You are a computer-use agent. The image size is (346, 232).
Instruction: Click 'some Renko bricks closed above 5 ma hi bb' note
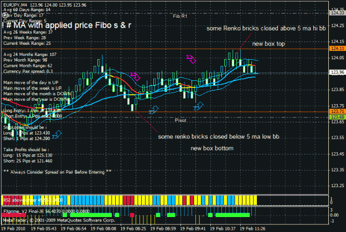pyautogui.click(x=266, y=28)
